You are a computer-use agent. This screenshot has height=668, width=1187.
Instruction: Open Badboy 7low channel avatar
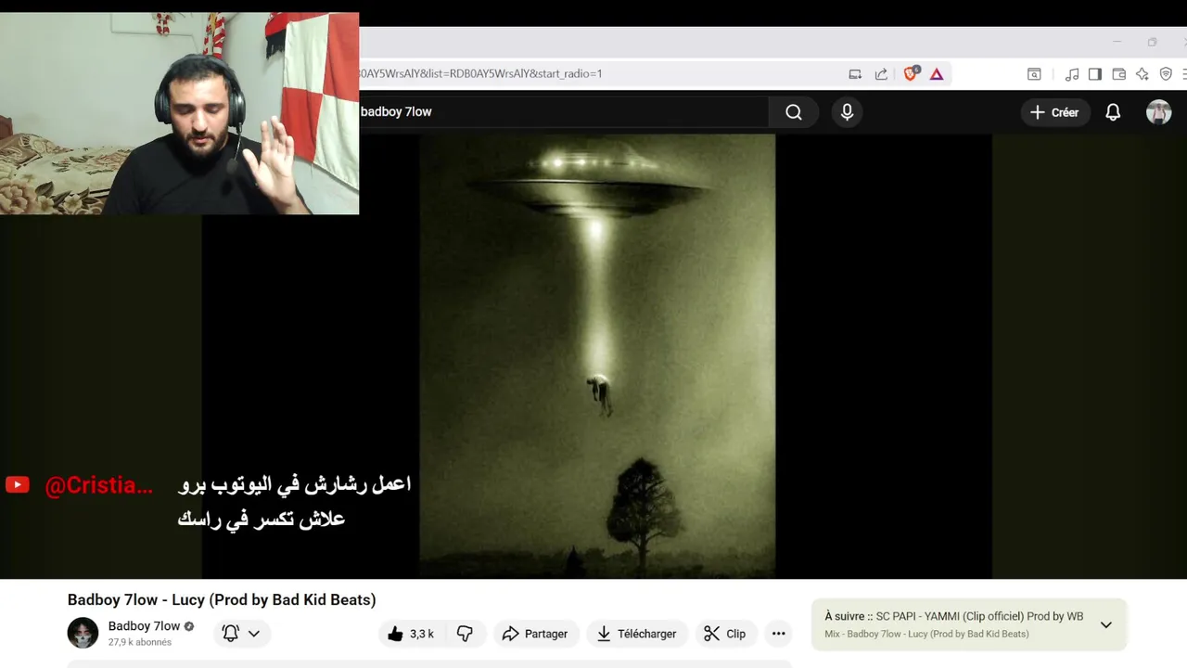click(83, 633)
